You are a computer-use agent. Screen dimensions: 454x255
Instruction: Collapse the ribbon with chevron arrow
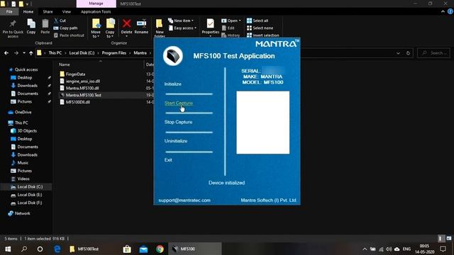[443, 11]
